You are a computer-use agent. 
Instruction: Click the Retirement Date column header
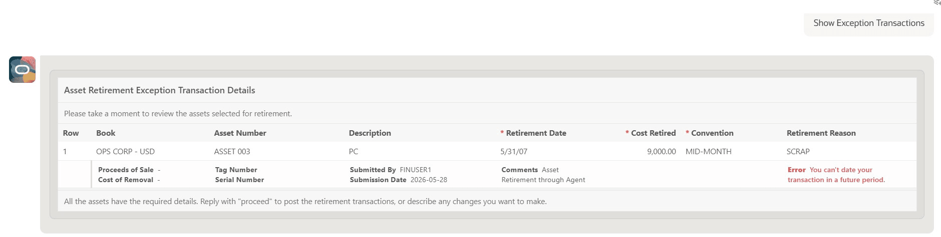click(536, 133)
